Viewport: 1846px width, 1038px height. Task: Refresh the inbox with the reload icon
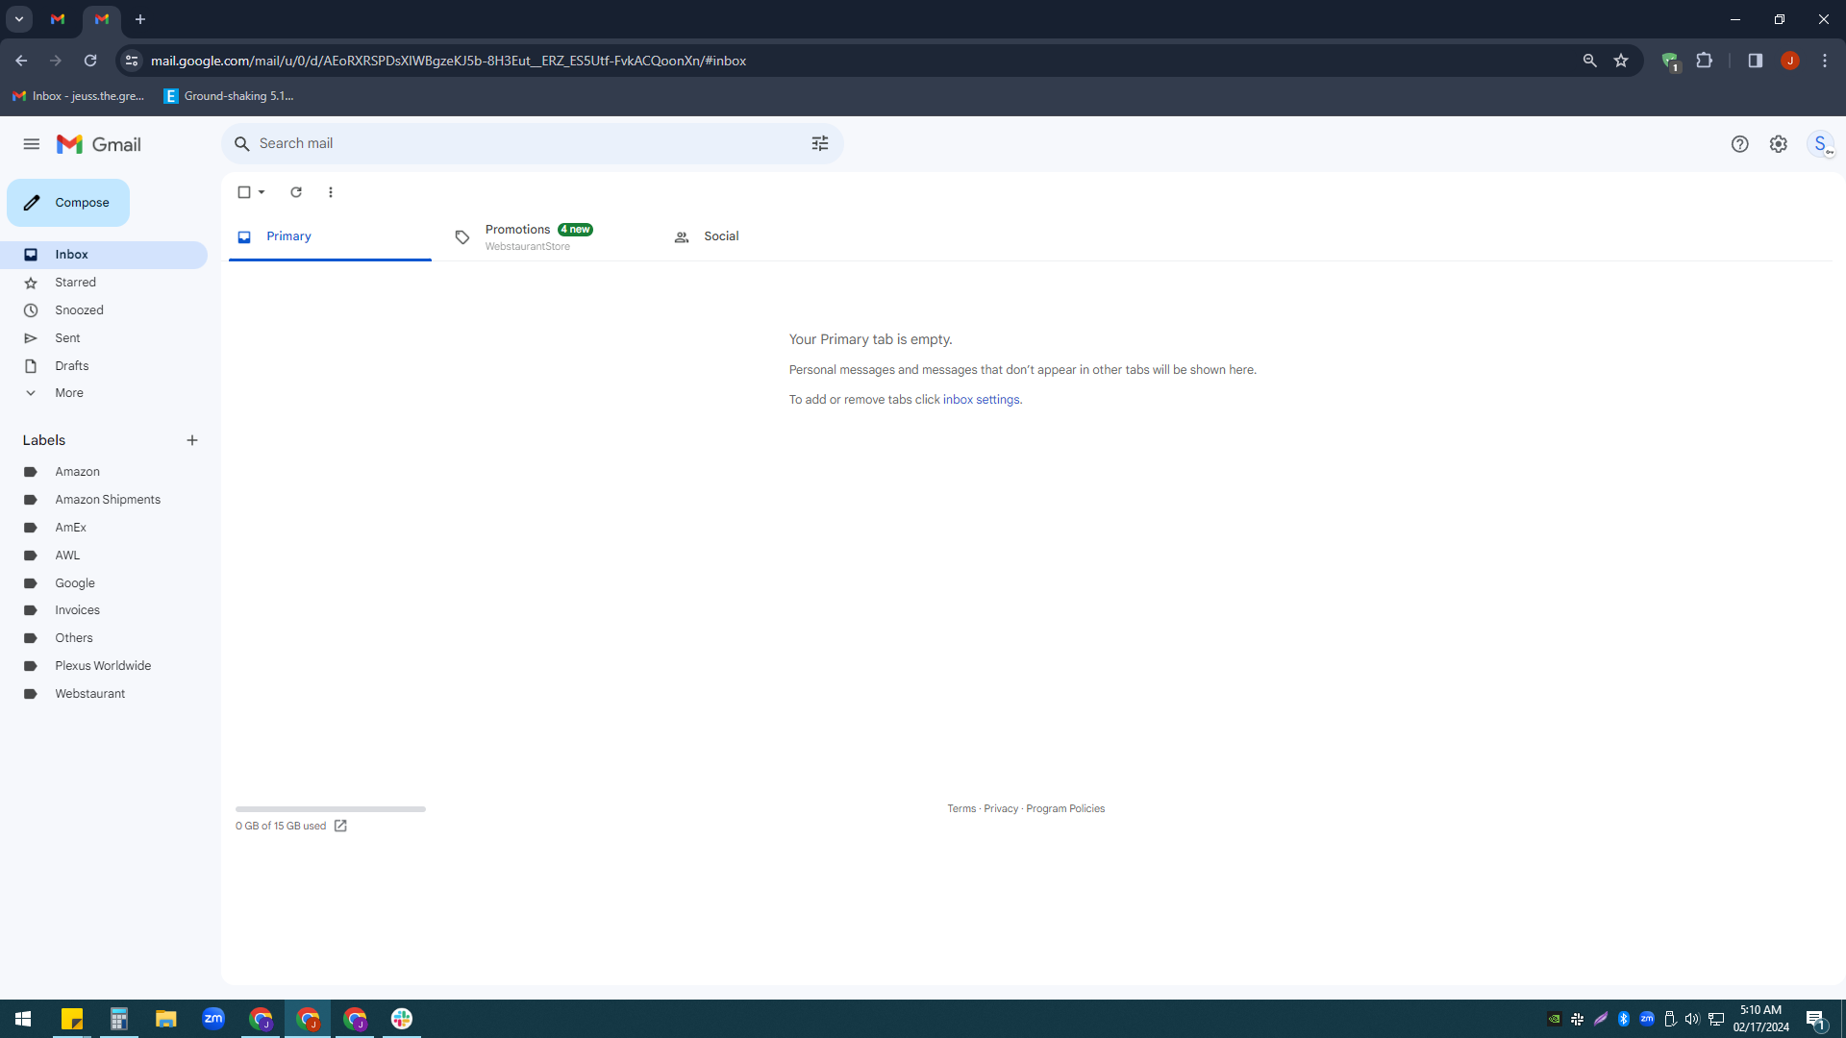click(x=296, y=192)
